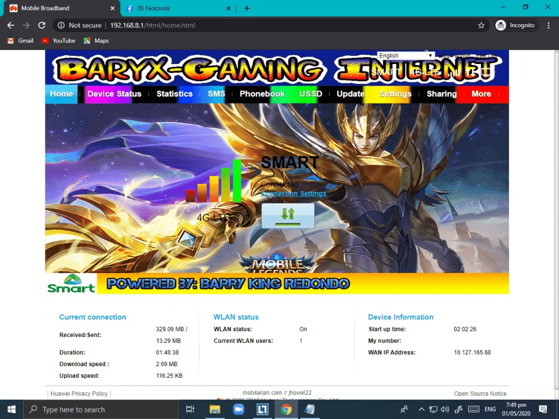Click the green connect/disconnect data arrows button
Image resolution: width=559 pixels, height=419 pixels.
288,215
